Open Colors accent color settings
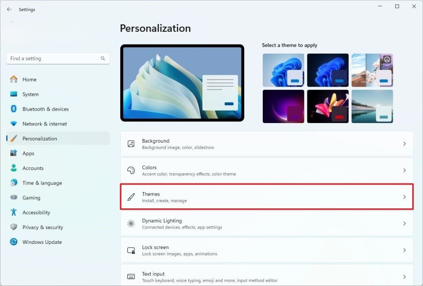The width and height of the screenshot is (423, 286). (x=267, y=170)
